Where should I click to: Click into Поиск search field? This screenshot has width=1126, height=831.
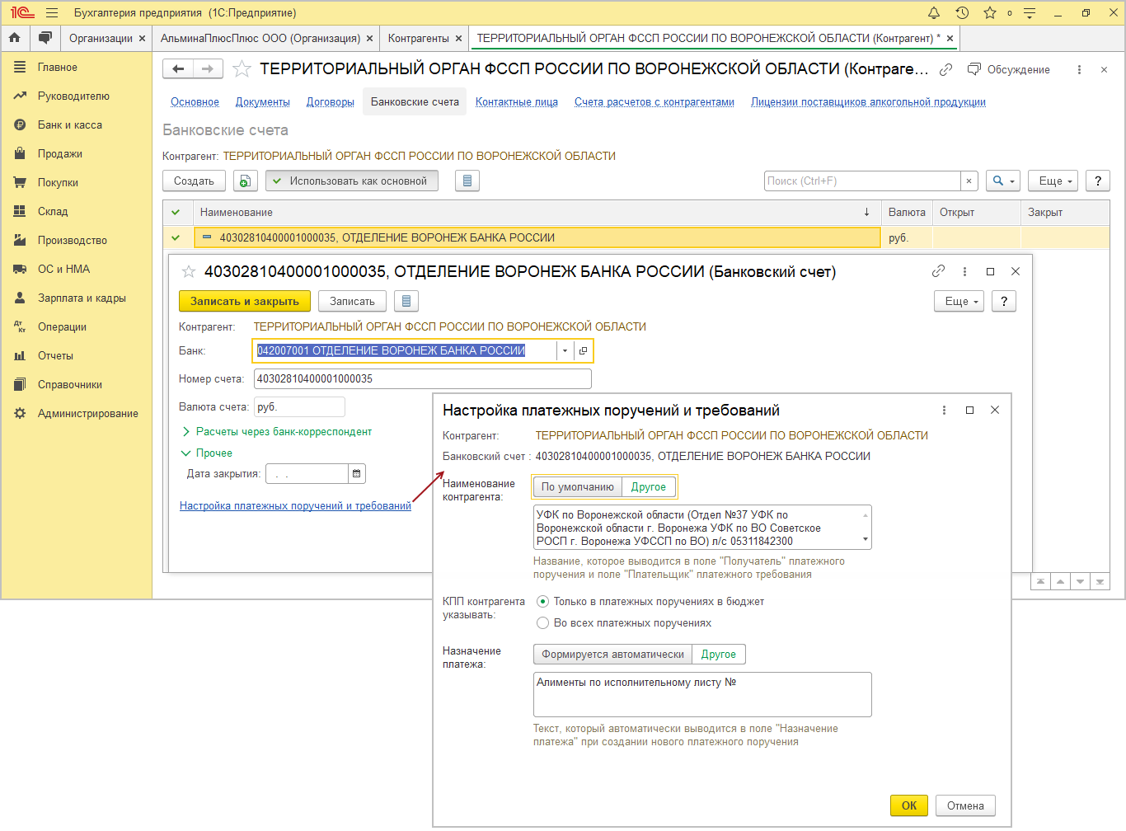862,181
